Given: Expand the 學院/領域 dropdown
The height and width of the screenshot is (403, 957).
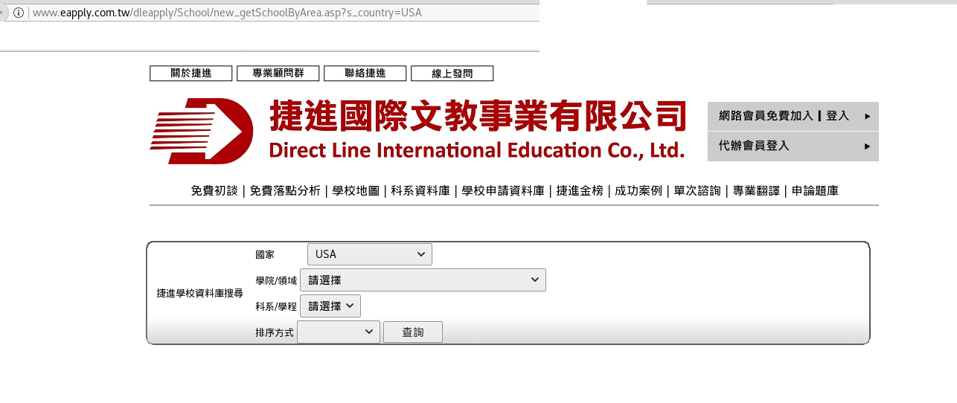Looking at the screenshot, I should click(423, 280).
